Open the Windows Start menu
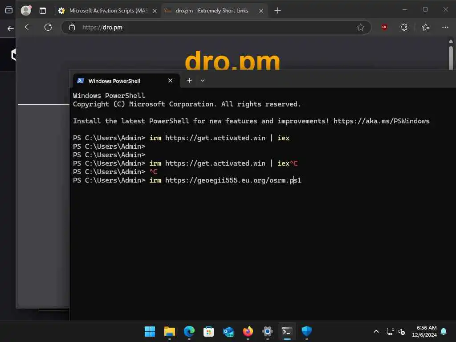456x342 pixels. tap(150, 331)
